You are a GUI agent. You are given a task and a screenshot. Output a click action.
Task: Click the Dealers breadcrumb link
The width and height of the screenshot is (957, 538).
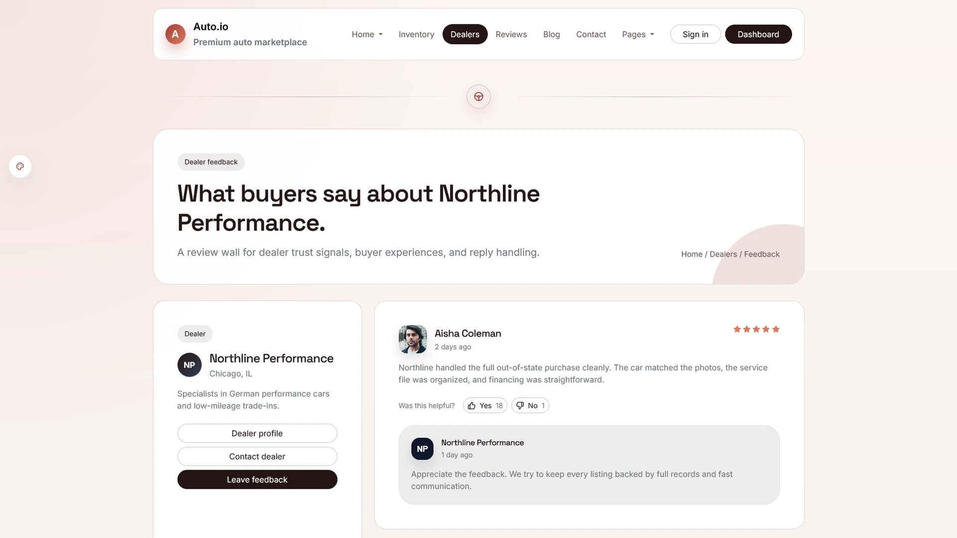click(723, 254)
